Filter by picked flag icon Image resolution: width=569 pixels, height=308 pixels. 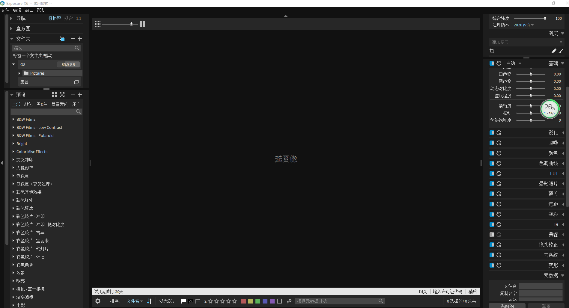[x=183, y=301]
